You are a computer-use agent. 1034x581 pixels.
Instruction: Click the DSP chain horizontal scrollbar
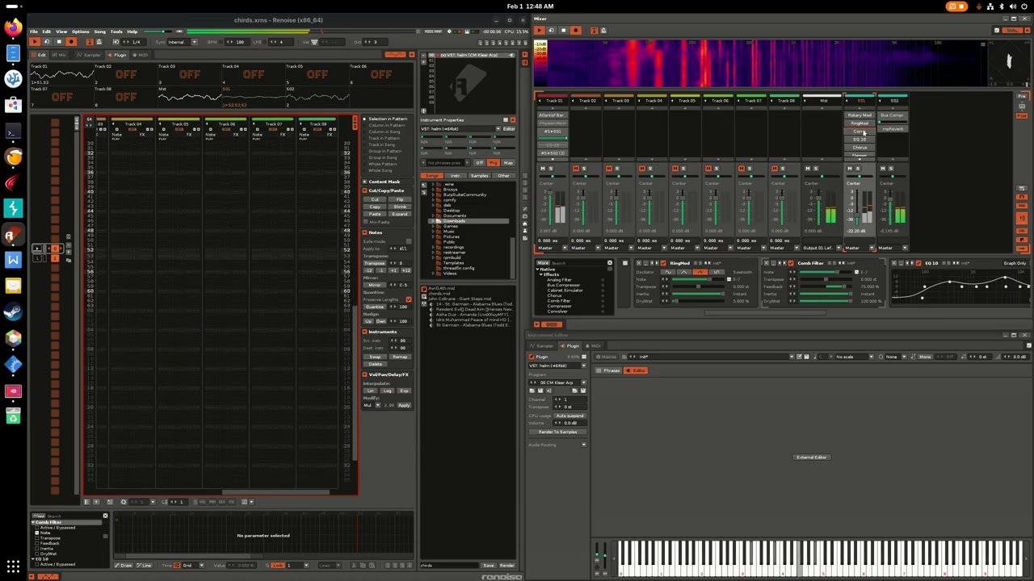click(x=765, y=312)
